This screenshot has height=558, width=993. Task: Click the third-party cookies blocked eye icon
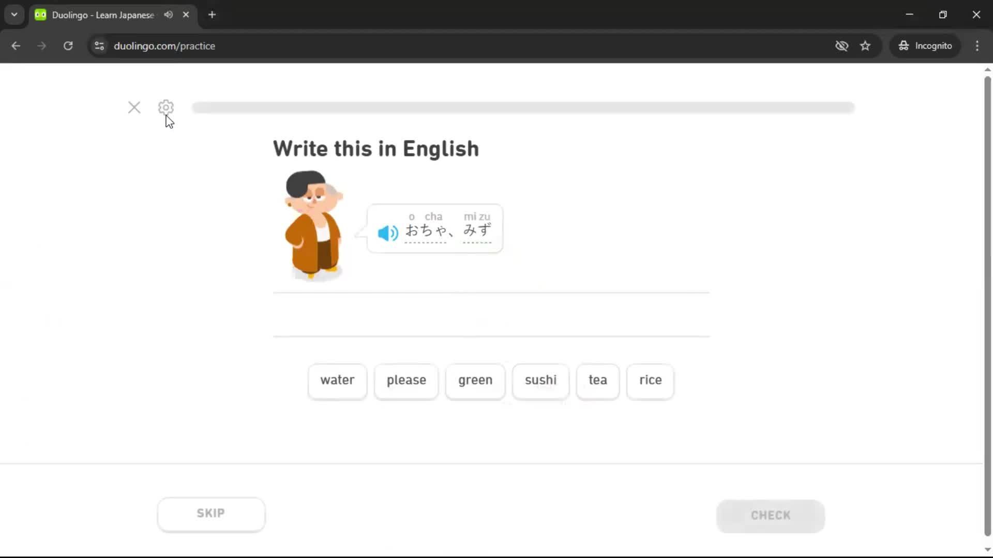[x=841, y=46]
